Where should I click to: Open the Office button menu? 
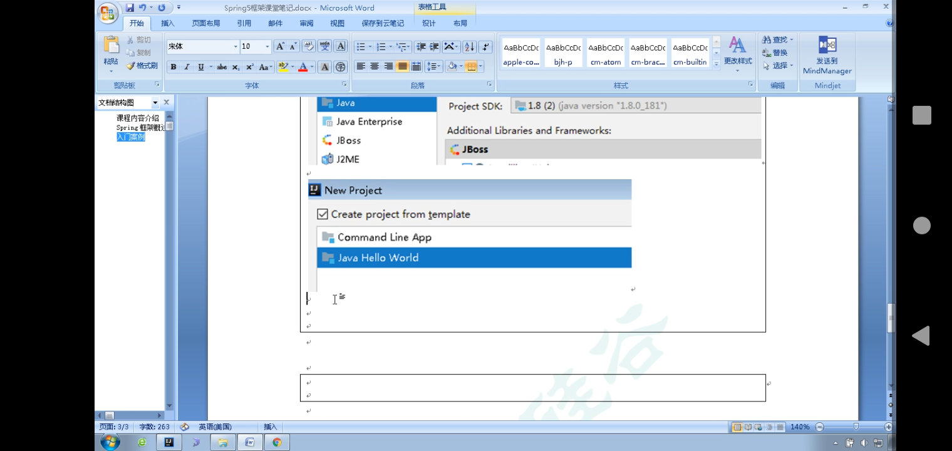[x=108, y=13]
